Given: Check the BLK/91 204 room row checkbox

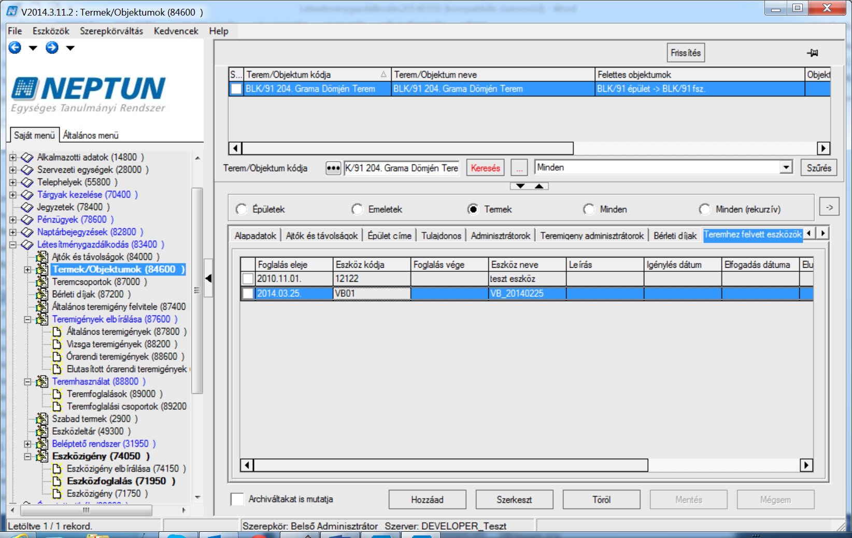Looking at the screenshot, I should (236, 89).
